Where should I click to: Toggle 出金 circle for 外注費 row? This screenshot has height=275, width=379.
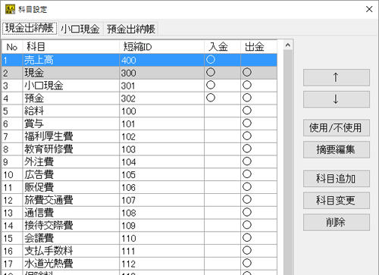pos(247,161)
